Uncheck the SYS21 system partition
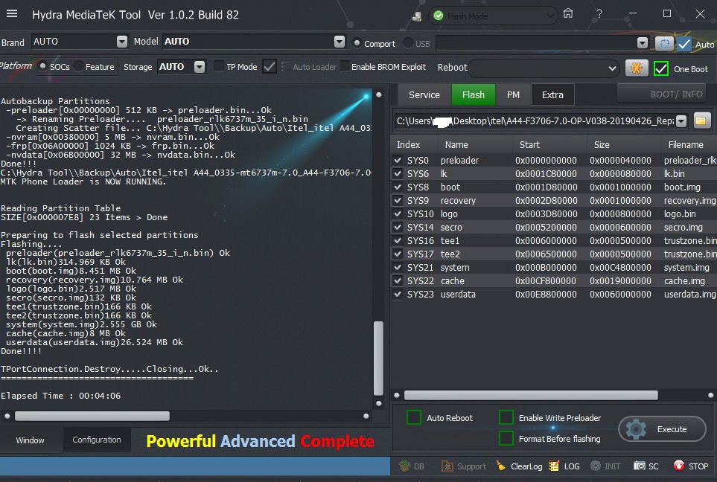The image size is (717, 482). pyautogui.click(x=398, y=267)
